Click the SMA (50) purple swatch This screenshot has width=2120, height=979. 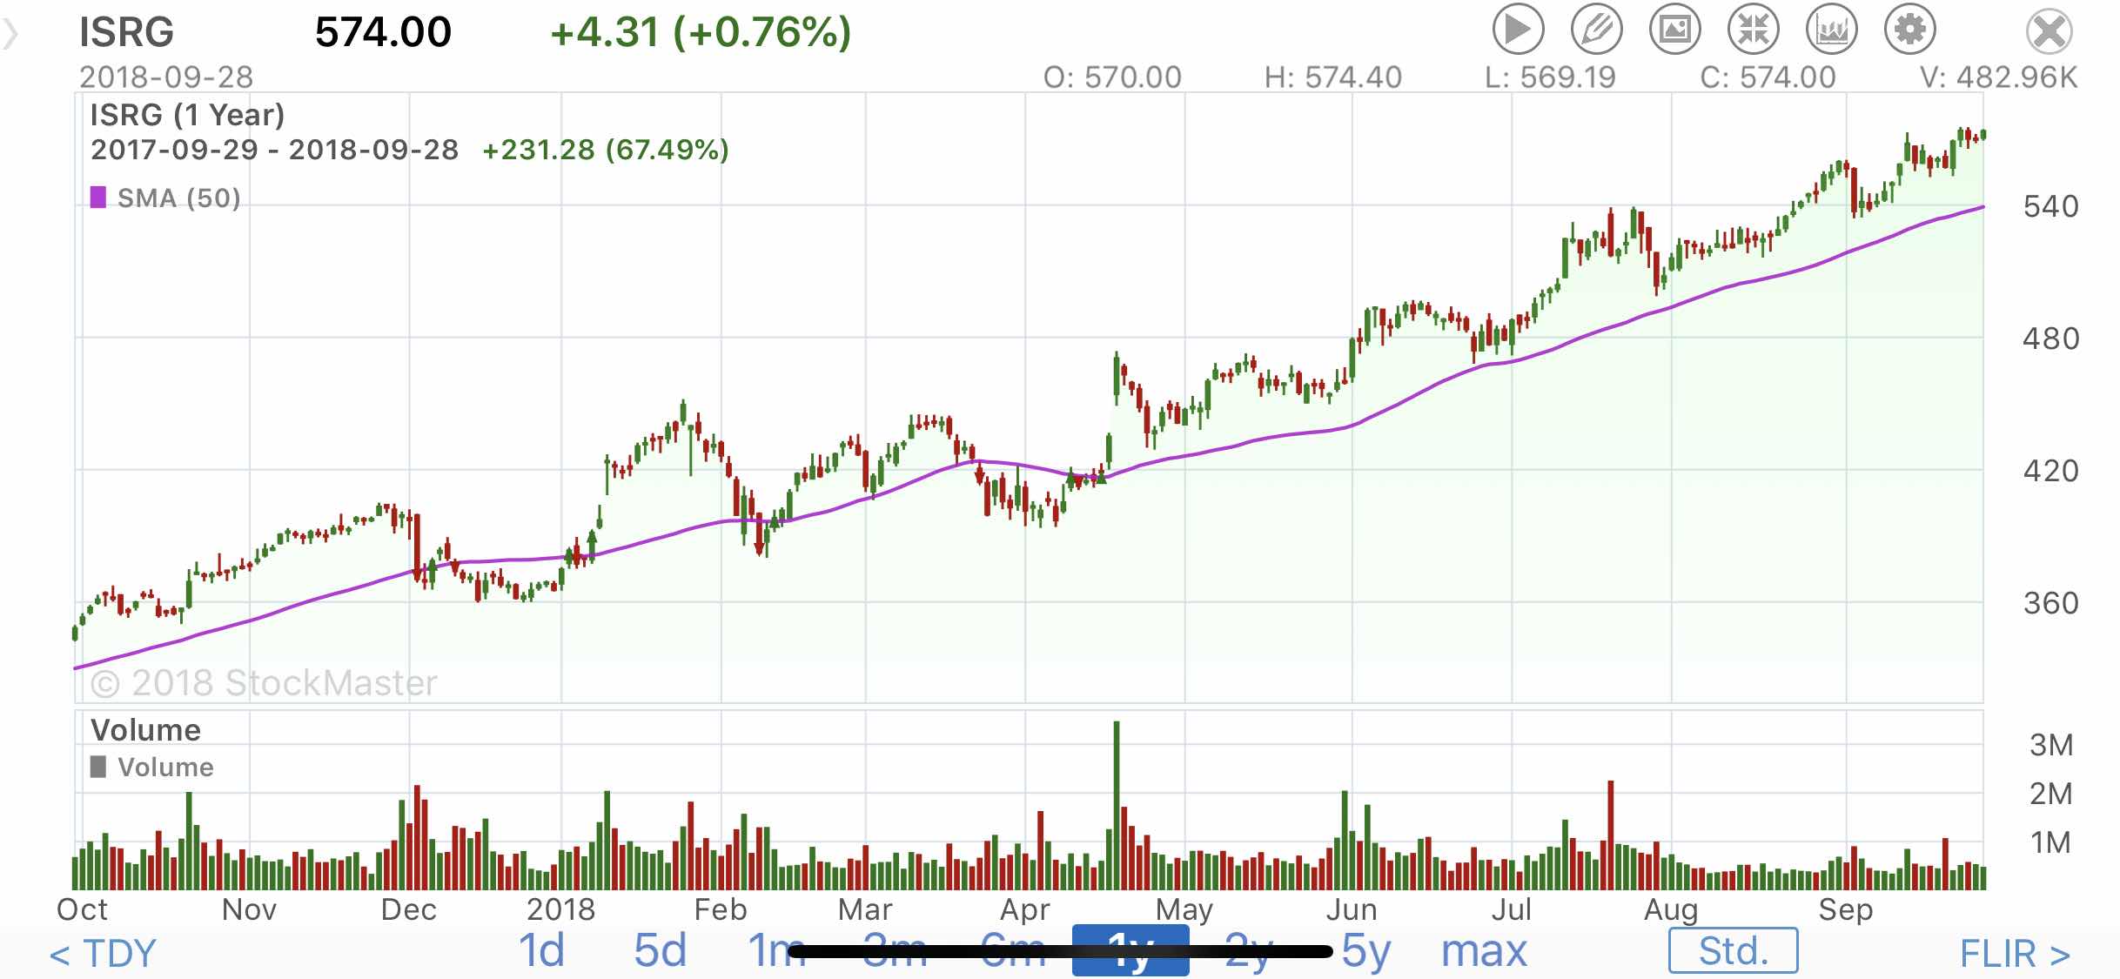98,198
